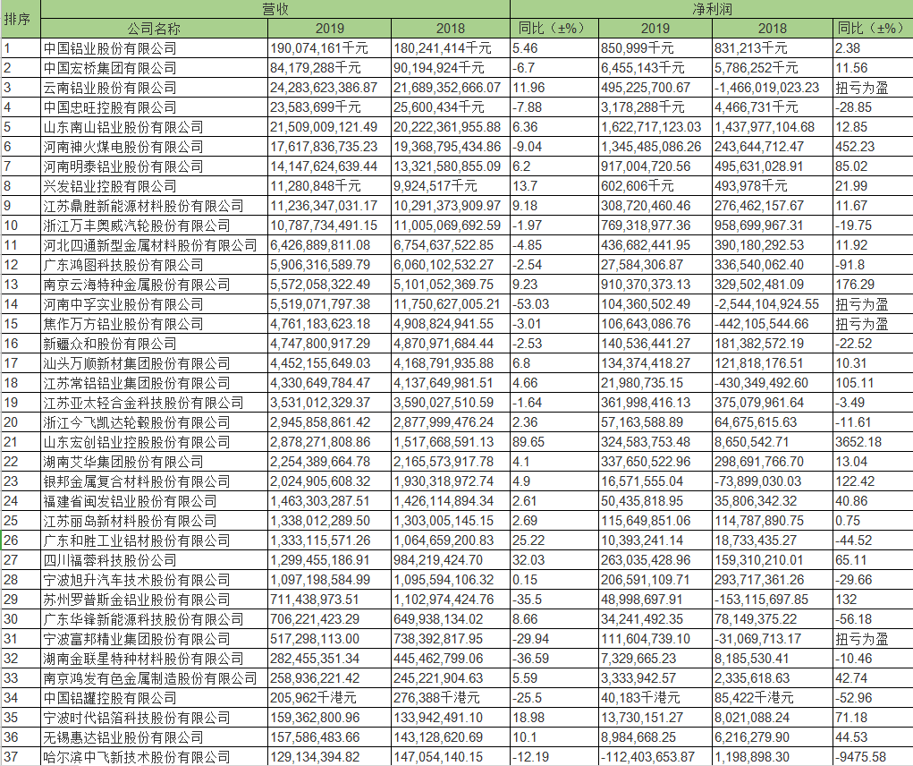
Task: Select 湖南艾华集团股份有限公司 cell
Action: pyautogui.click(x=155, y=462)
